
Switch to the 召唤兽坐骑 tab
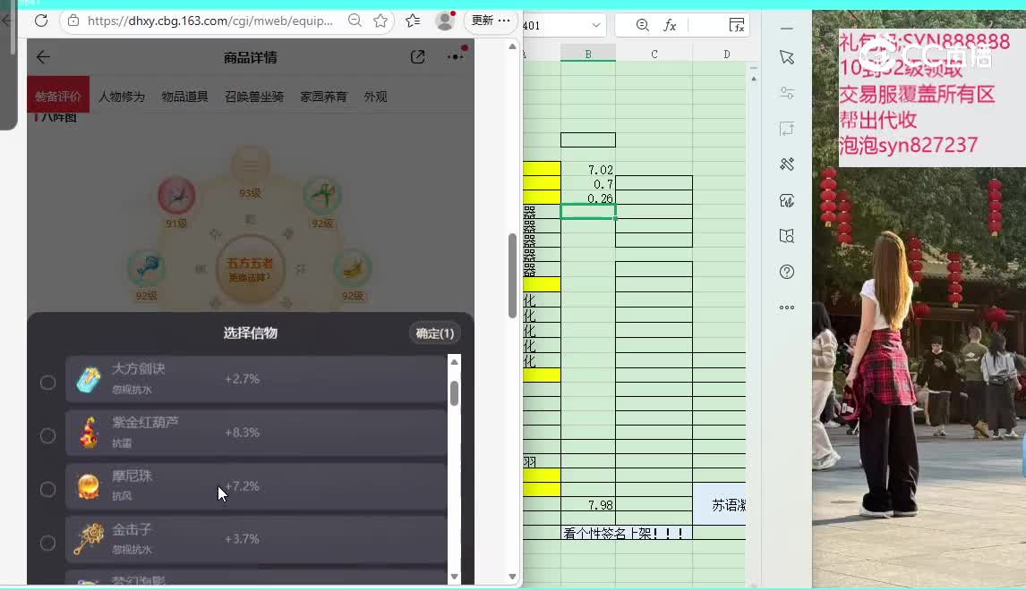[x=254, y=97]
